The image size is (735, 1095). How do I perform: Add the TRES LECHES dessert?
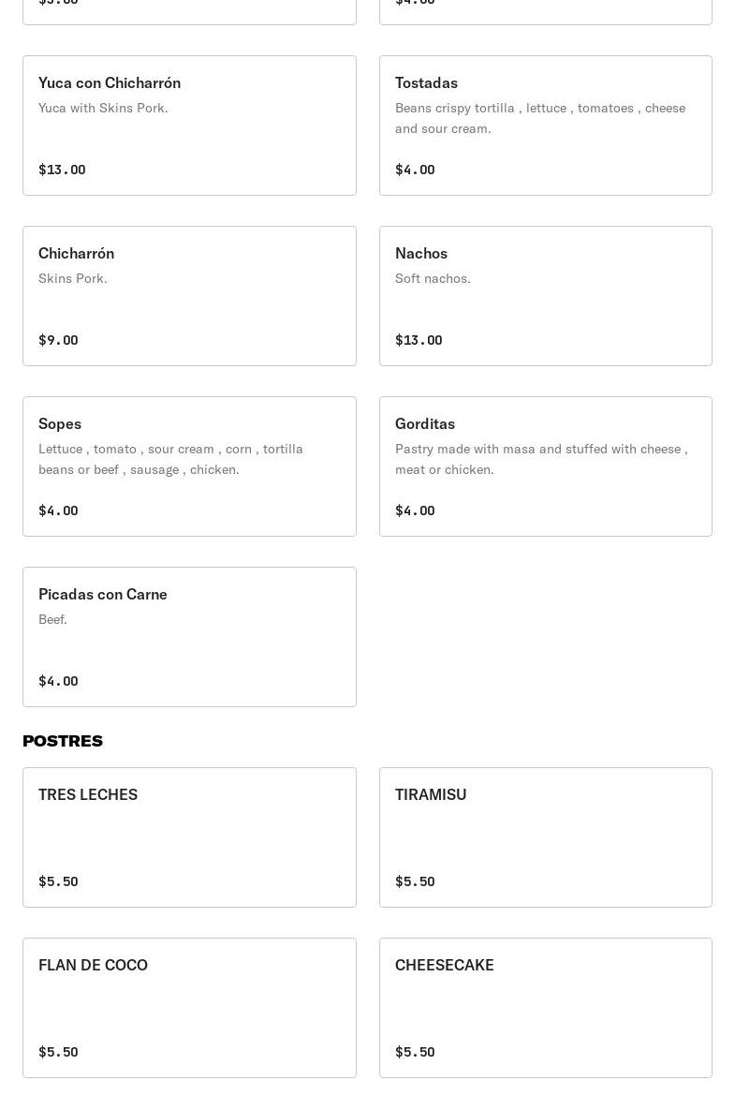(189, 837)
